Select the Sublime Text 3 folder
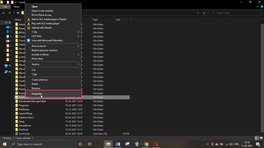This screenshot has width=264, height=148. pos(26,118)
